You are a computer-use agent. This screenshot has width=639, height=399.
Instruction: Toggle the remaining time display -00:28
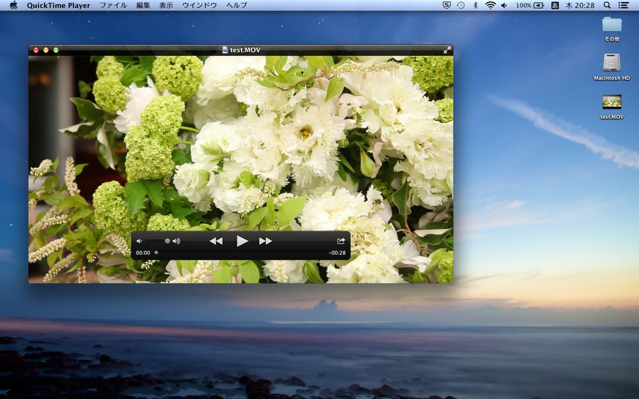click(337, 253)
